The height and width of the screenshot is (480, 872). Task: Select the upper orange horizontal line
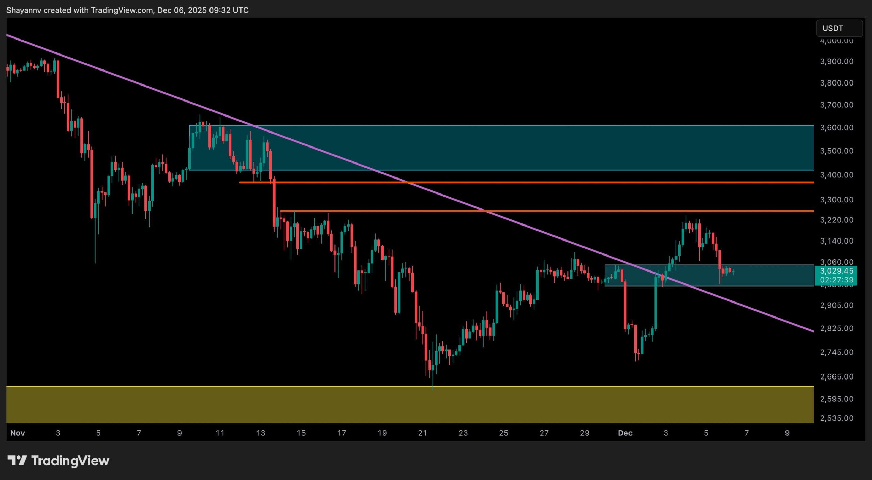tap(545, 183)
